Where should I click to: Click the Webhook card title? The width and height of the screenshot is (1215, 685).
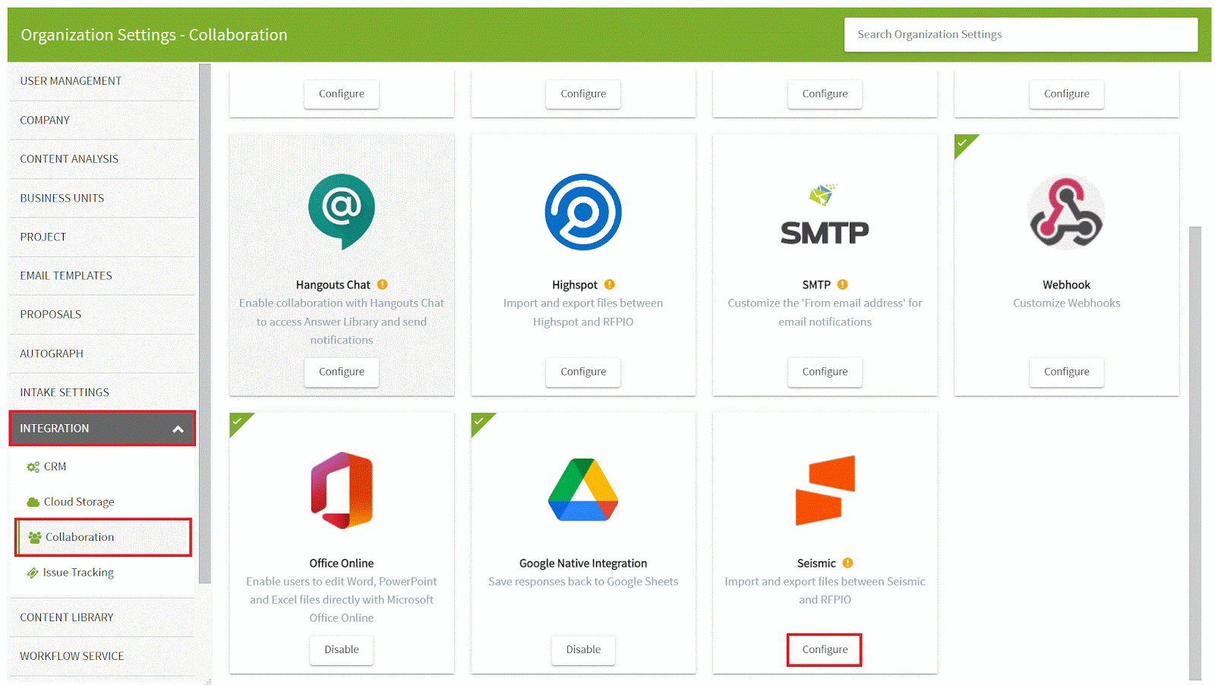pyautogui.click(x=1066, y=285)
